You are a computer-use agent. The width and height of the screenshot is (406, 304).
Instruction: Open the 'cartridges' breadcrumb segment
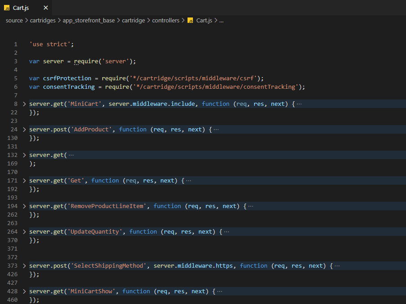tap(43, 21)
